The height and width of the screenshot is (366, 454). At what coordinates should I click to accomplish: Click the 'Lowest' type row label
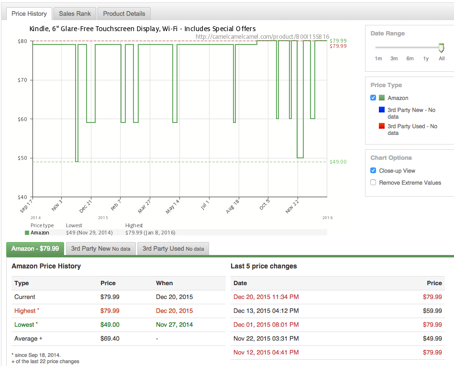[24, 324]
